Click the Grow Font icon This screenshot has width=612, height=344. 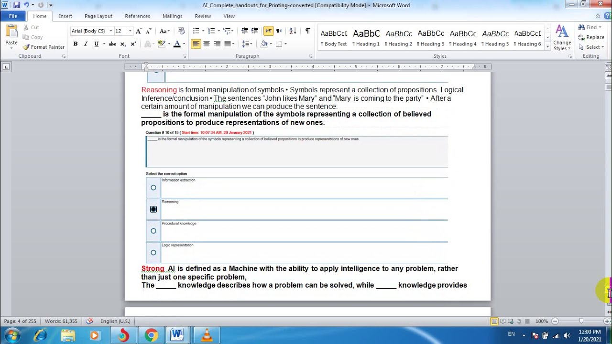[139, 31]
